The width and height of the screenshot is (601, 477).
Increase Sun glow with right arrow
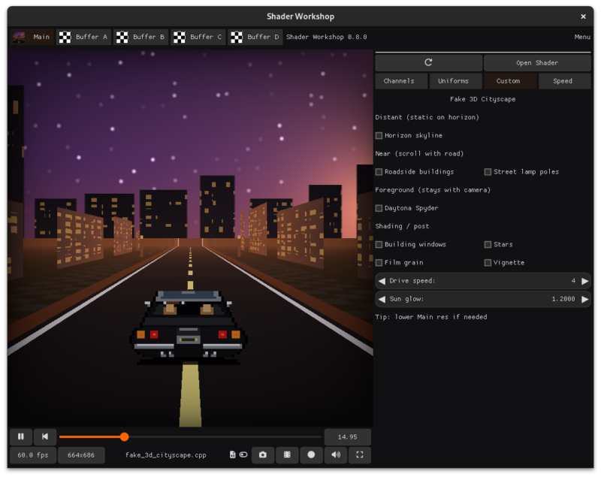point(585,299)
